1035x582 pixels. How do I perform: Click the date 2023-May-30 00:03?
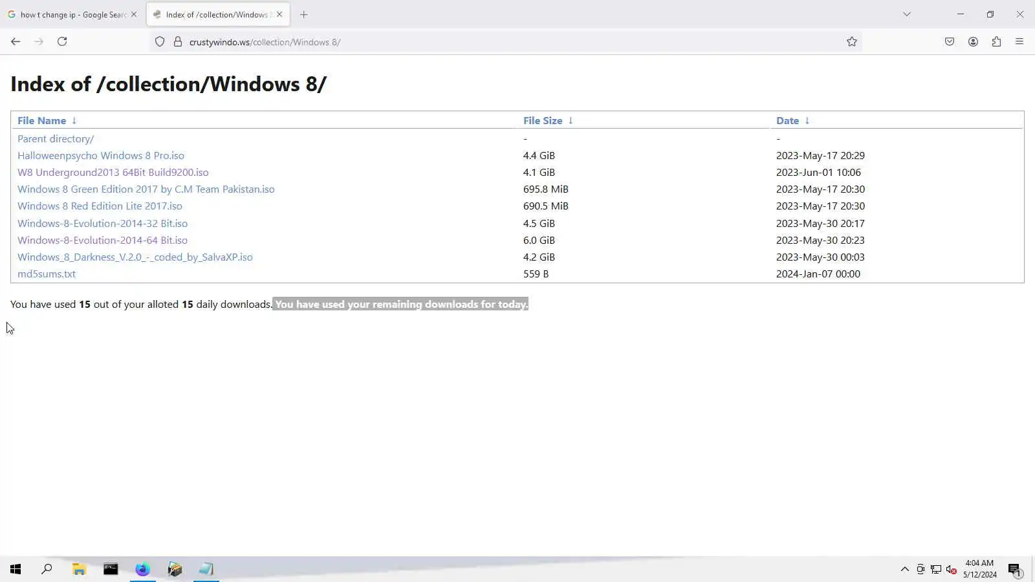pyautogui.click(x=820, y=257)
